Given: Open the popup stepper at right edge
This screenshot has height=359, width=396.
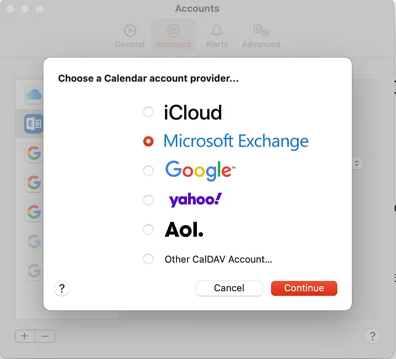Looking at the screenshot, I should (x=356, y=164).
